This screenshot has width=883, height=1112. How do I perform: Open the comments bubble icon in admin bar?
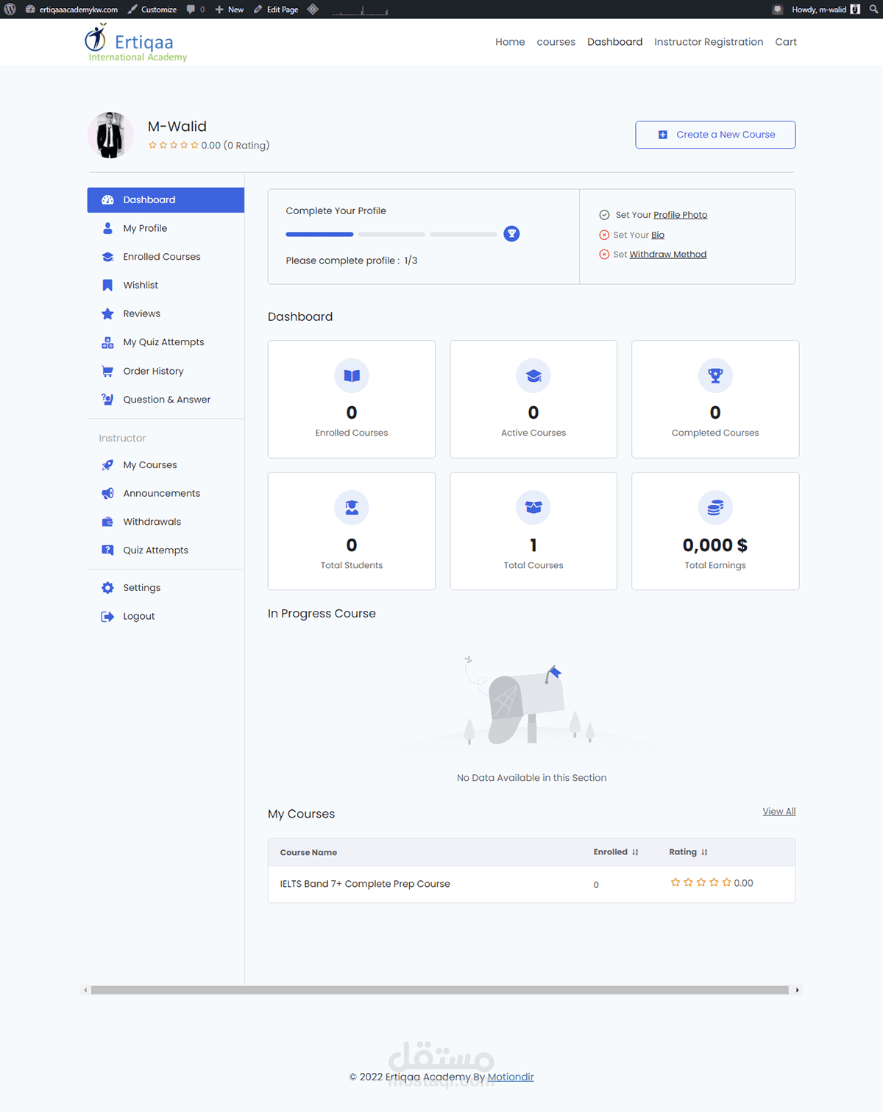[x=191, y=10]
